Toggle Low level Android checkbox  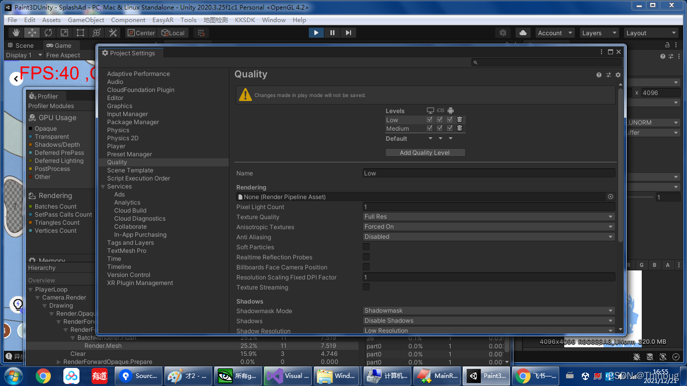(x=450, y=120)
